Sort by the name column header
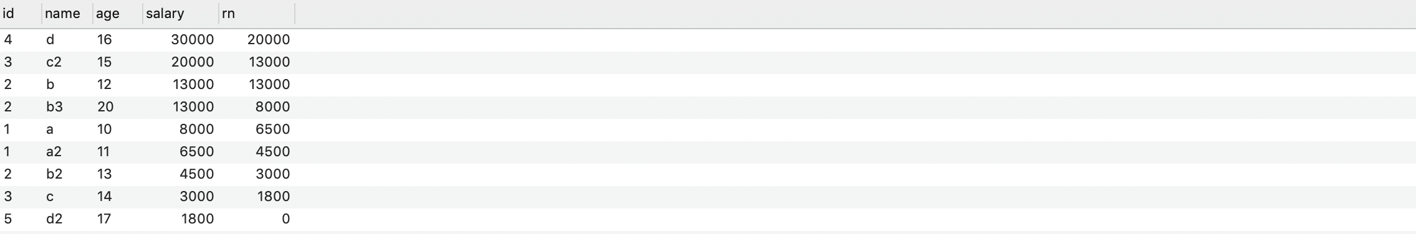Viewport: 1416px width, 234px height. click(x=67, y=14)
